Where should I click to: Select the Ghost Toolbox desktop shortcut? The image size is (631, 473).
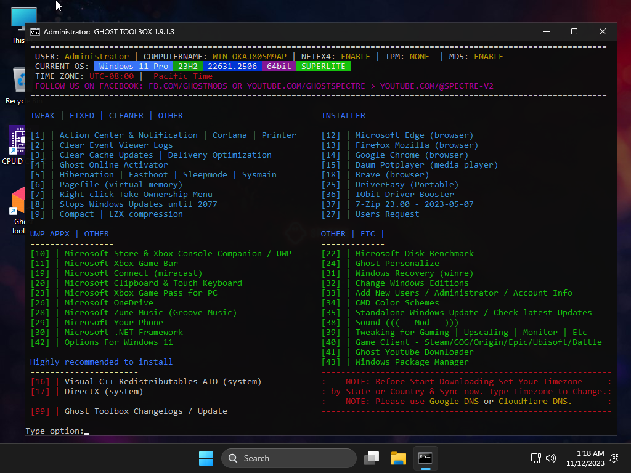click(x=17, y=209)
